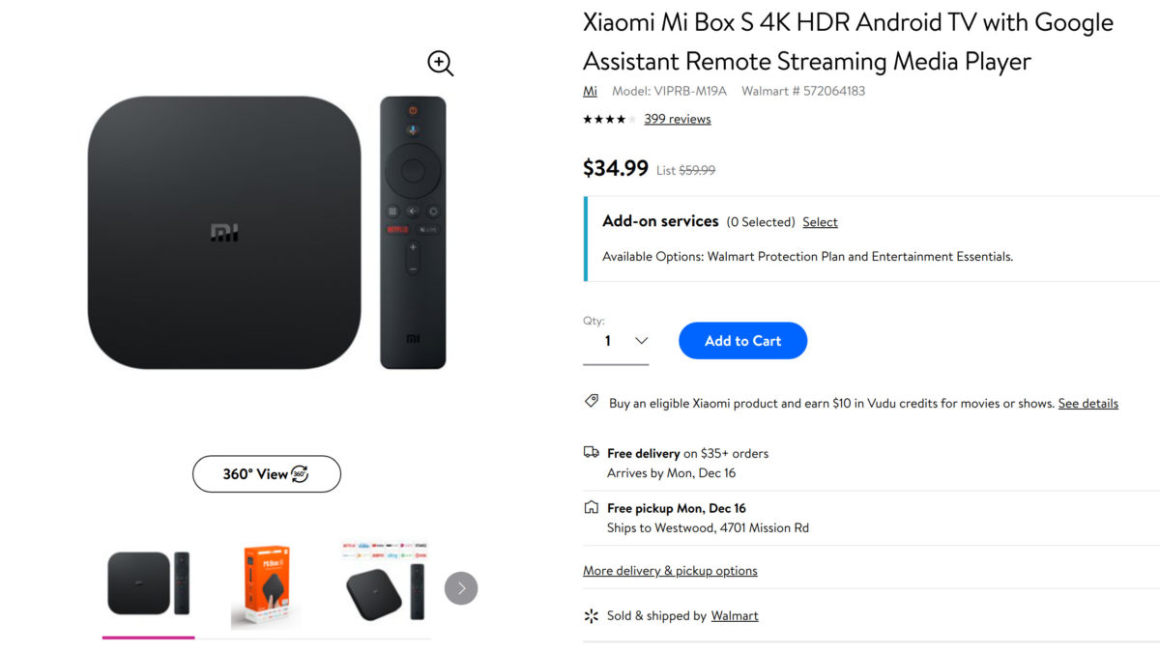
Task: Select add-on services link
Action: coord(820,222)
